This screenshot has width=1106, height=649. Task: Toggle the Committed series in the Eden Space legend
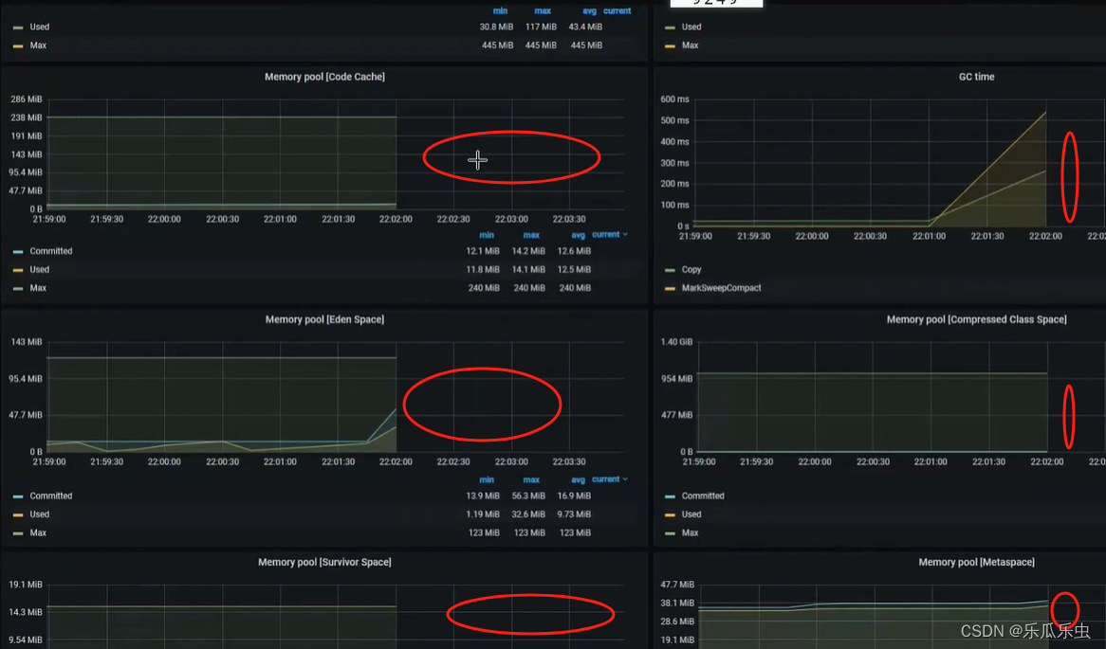coord(51,496)
